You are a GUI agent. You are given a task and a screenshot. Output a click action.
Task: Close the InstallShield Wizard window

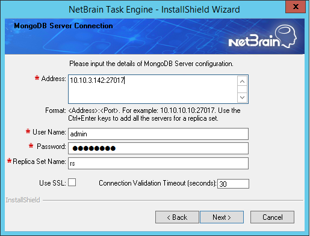point(296,7)
